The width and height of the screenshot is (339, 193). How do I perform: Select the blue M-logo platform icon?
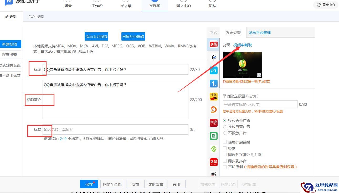coord(214,70)
